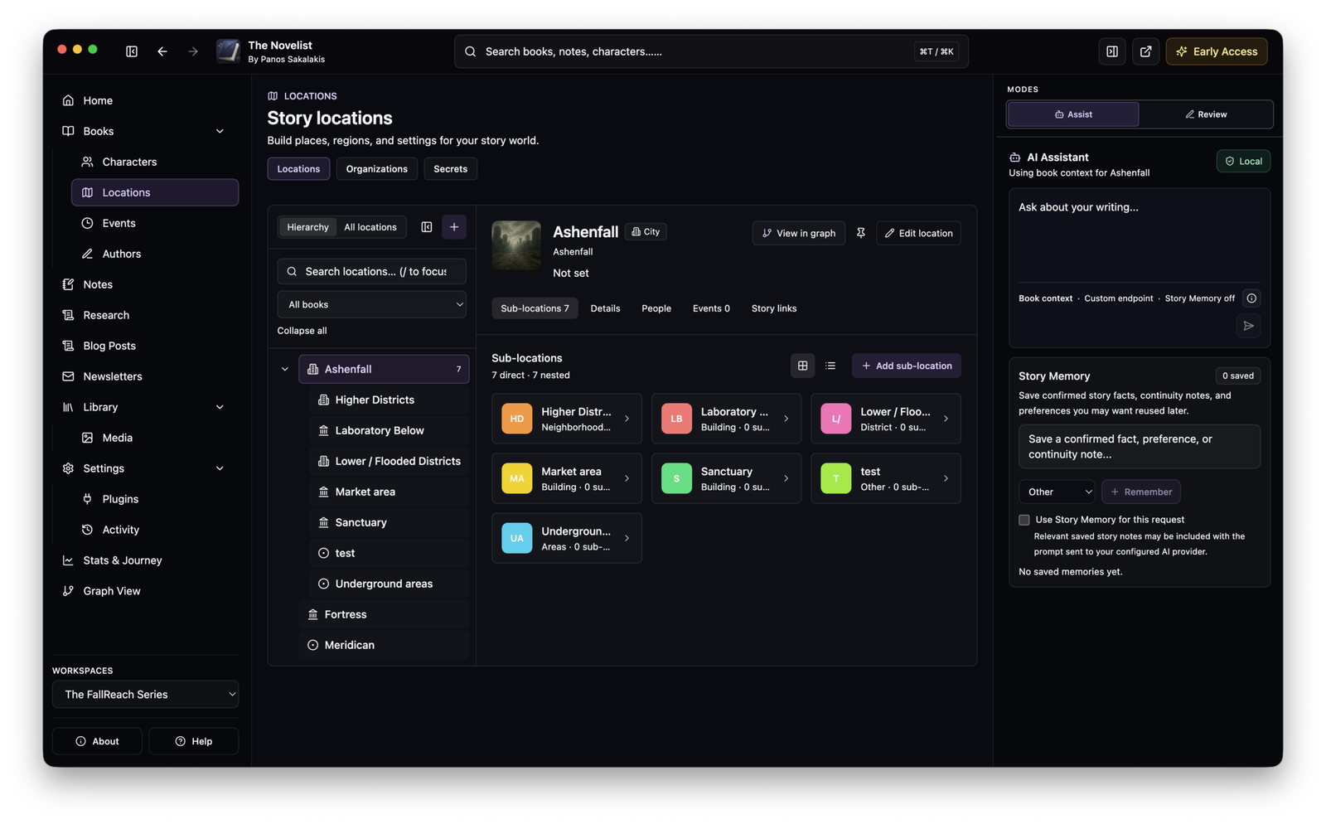Viewport: 1326px width, 824px height.
Task: Click Collapse all link
Action: point(302,331)
